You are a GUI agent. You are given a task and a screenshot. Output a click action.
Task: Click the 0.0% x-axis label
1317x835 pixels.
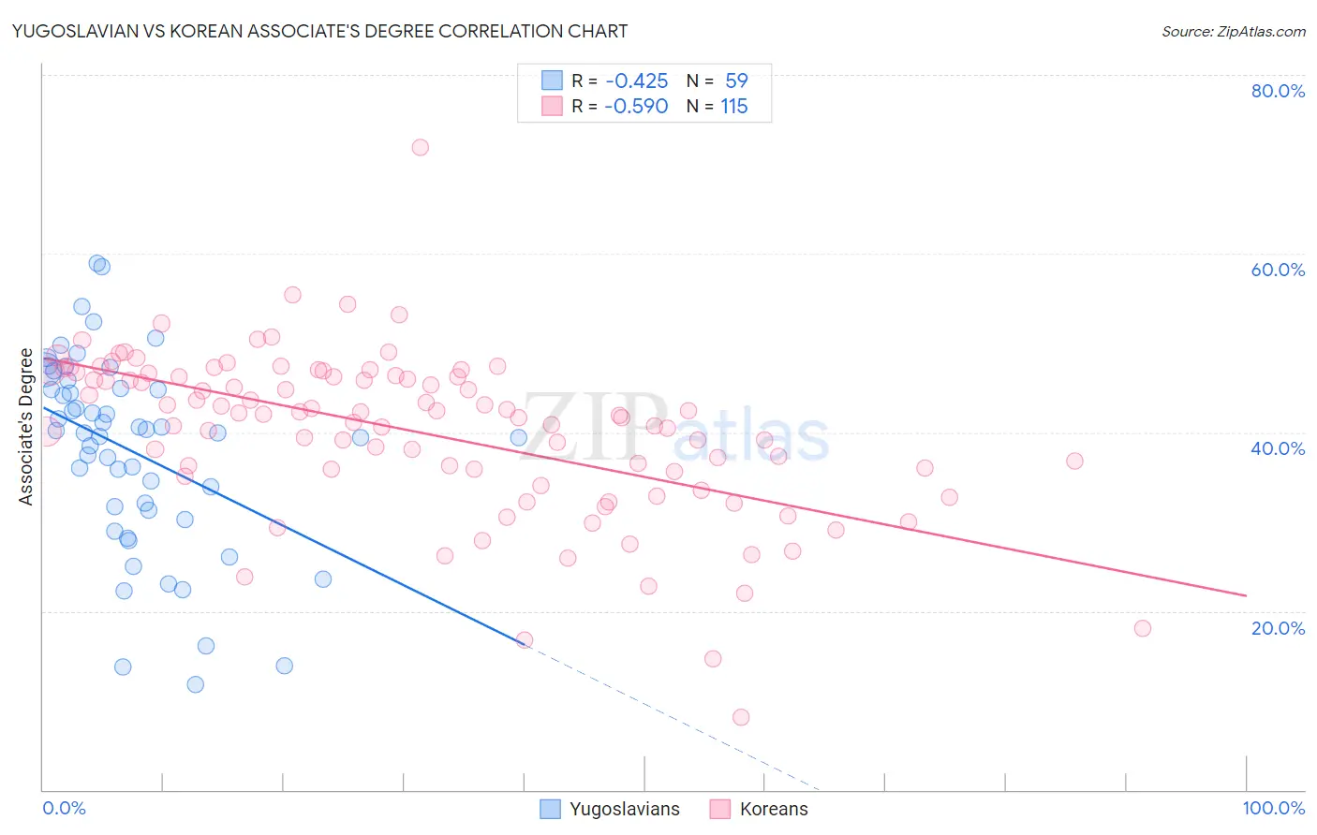[64, 809]
